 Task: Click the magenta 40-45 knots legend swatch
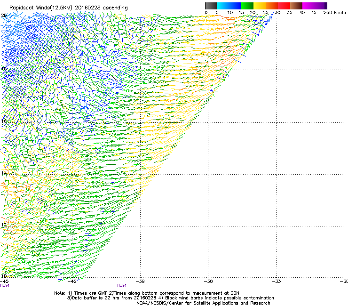click(x=308, y=6)
